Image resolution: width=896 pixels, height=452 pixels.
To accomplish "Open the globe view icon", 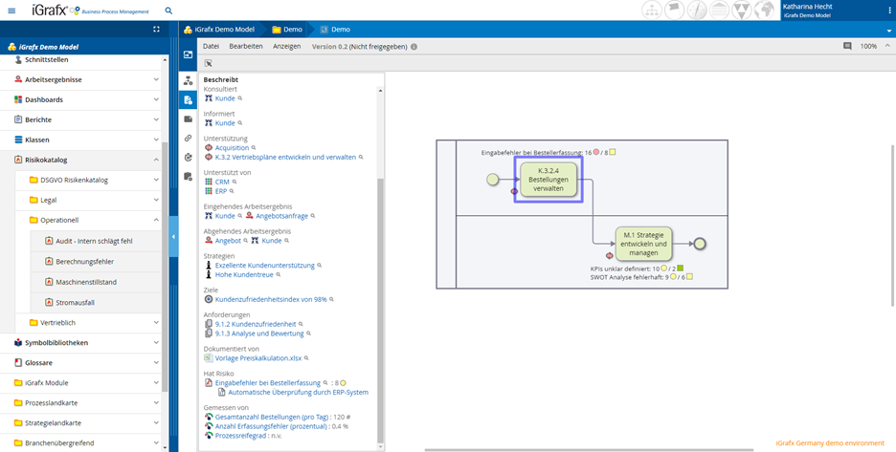I will click(x=764, y=11).
